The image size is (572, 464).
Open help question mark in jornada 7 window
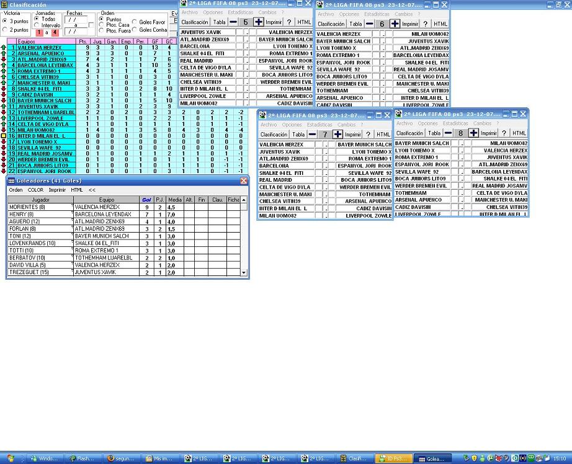point(368,134)
